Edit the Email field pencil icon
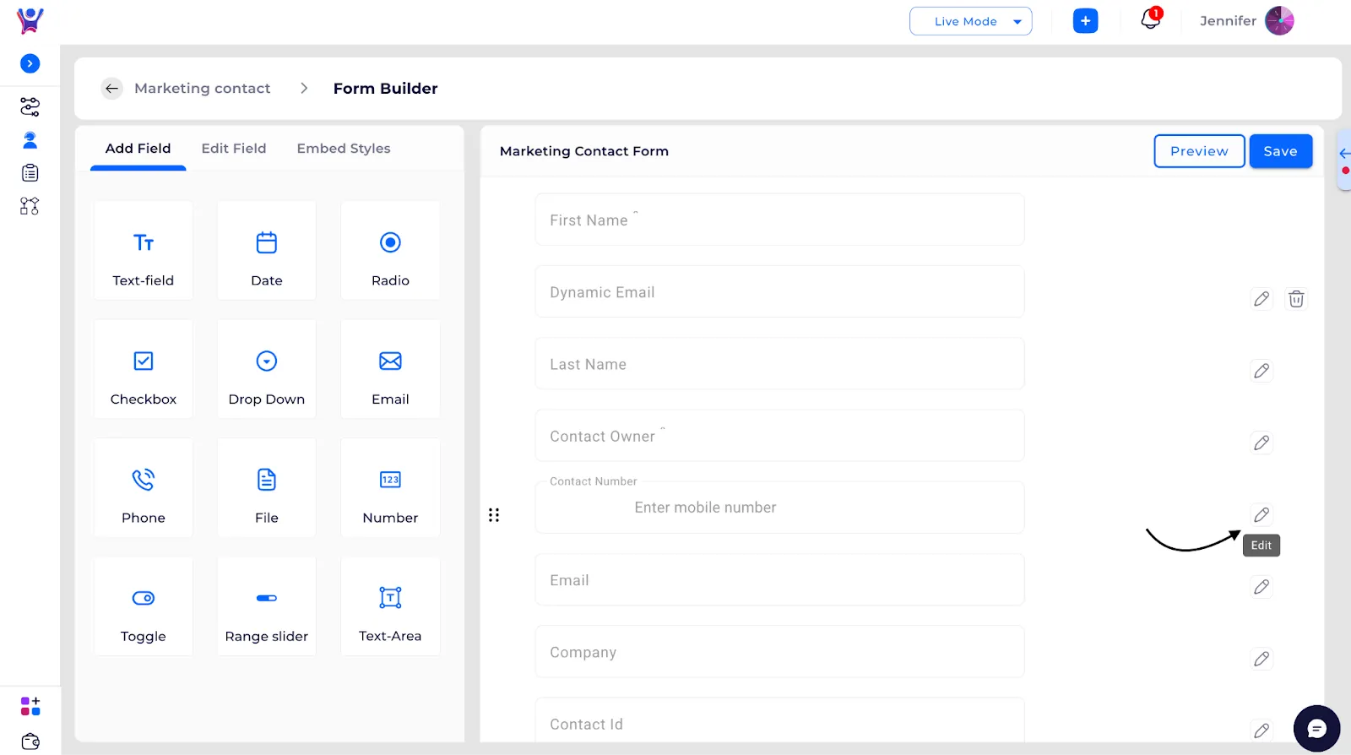The width and height of the screenshot is (1351, 755). pos(1261,587)
